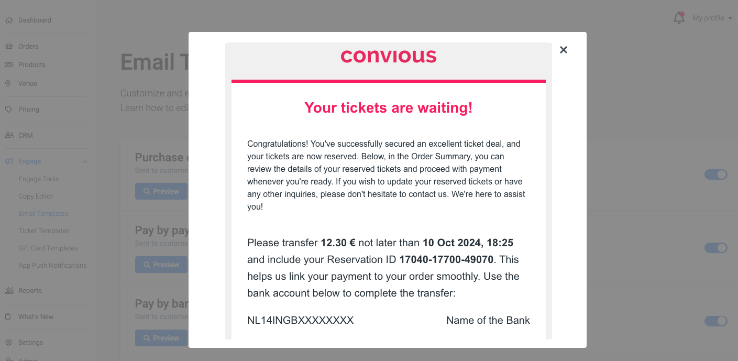Click the Settings gear icon
Screen dimensions: 738x361
pos(9,343)
